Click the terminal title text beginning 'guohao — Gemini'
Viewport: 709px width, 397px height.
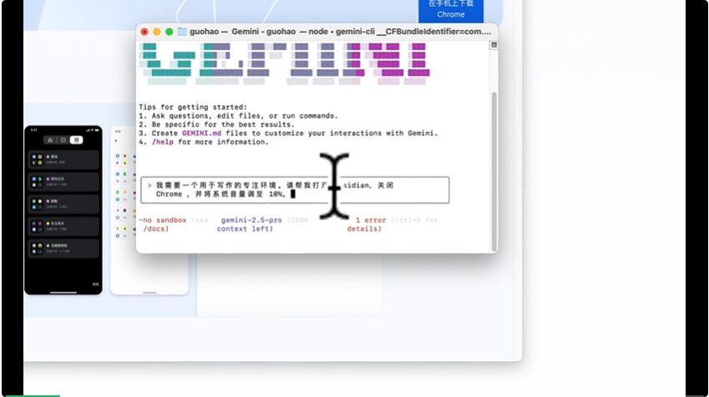(340, 32)
